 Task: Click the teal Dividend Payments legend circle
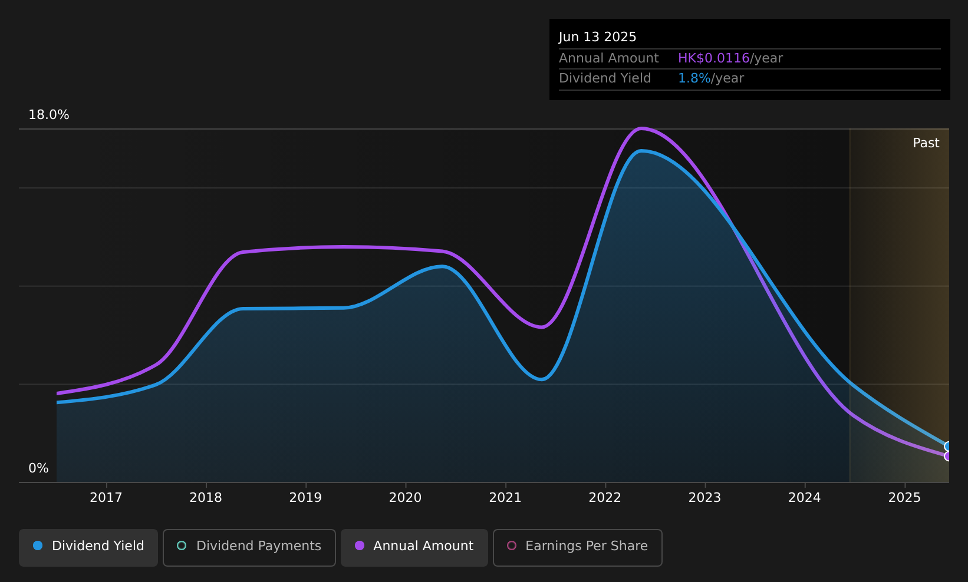click(x=182, y=545)
